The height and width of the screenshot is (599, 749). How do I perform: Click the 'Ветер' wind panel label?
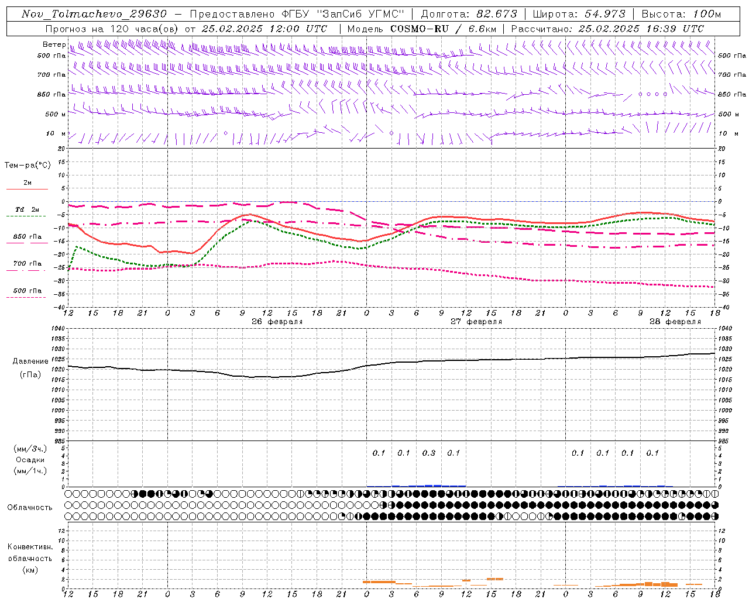[x=54, y=44]
